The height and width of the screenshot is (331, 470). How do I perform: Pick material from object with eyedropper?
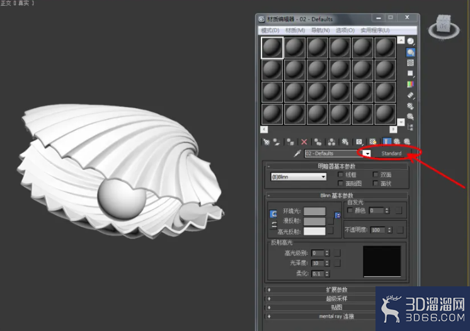point(297,154)
